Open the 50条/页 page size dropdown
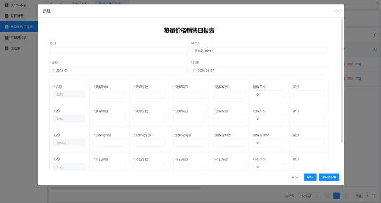Screen dimensions: 381x203 [x=309, y=196]
